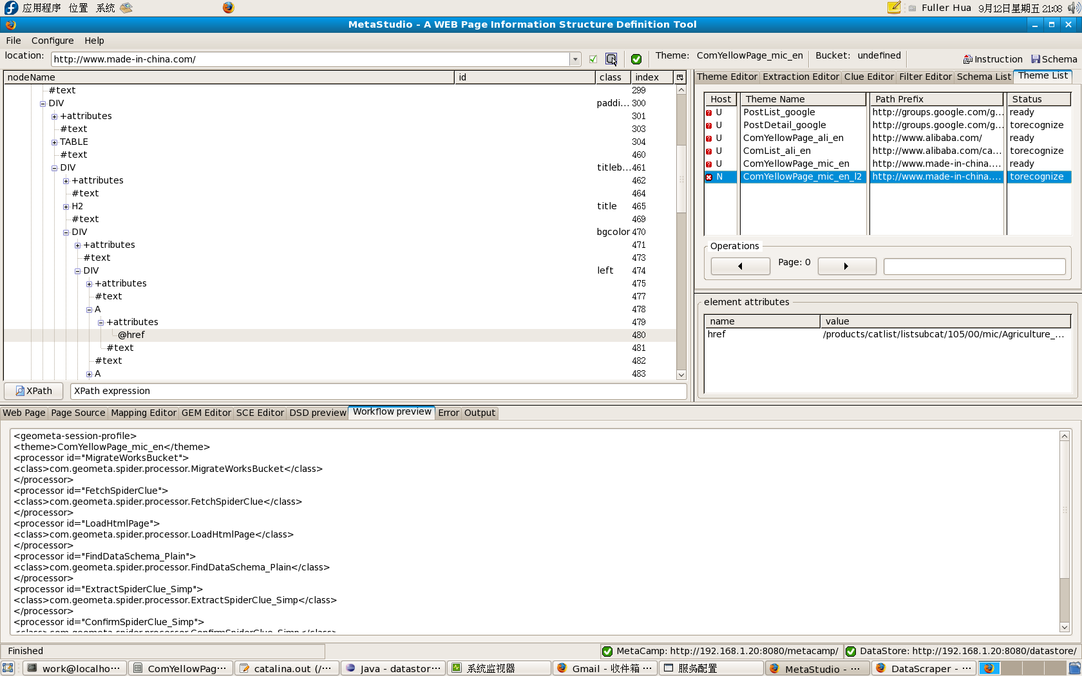
Task: Toggle the small green checkbox next to location
Action: coord(593,59)
